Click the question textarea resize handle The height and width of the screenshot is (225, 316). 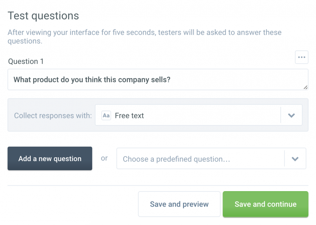click(305, 87)
